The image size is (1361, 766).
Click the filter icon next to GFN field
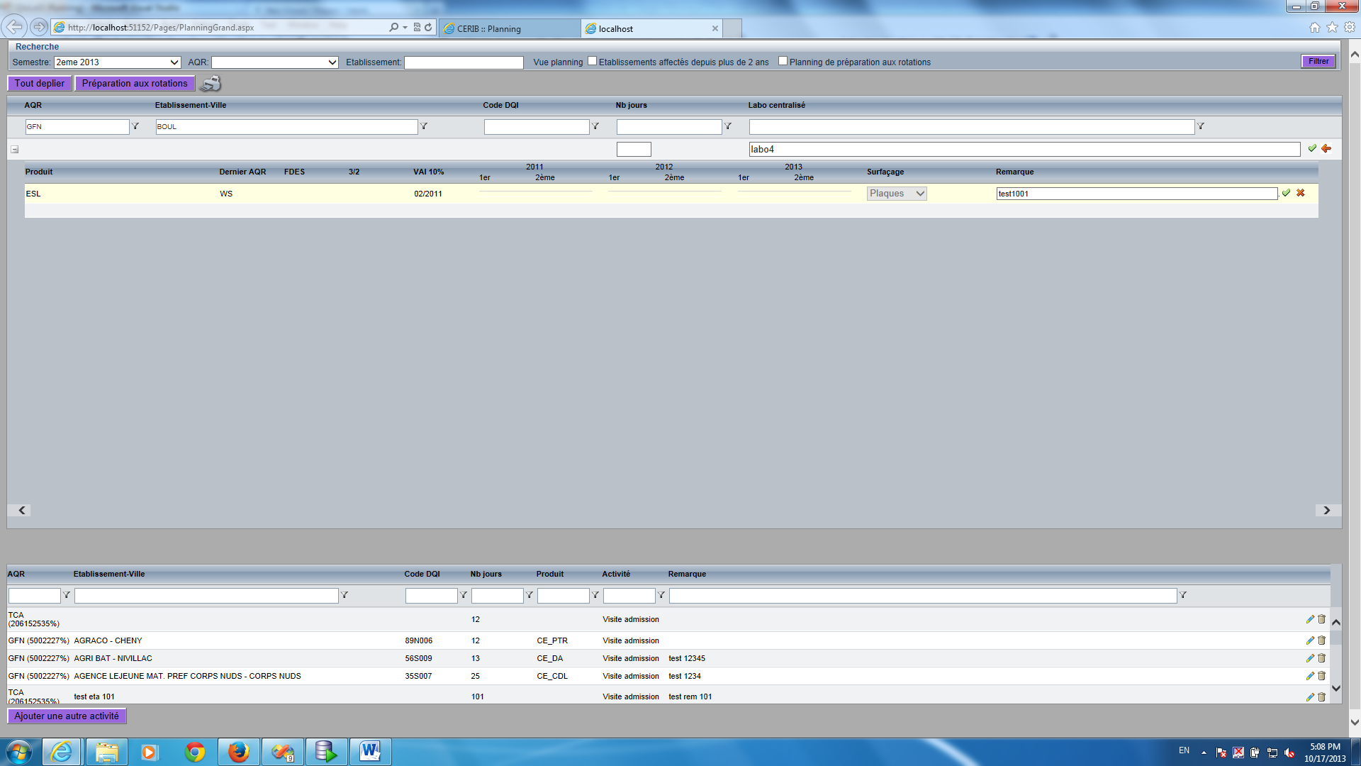point(135,126)
